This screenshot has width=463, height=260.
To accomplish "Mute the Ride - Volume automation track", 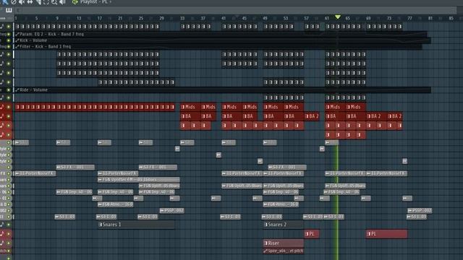I will point(9,90).
